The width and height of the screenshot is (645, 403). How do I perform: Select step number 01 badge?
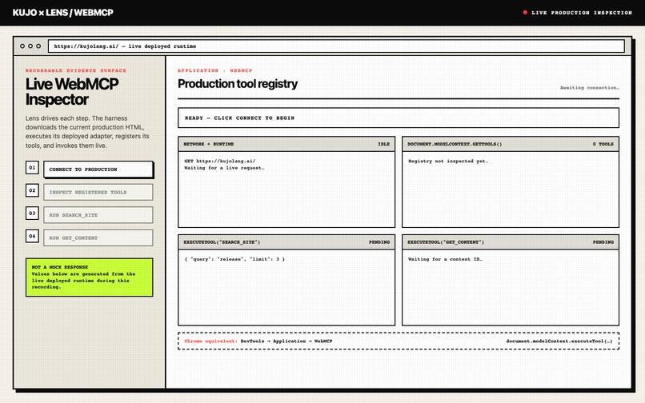[x=32, y=167]
